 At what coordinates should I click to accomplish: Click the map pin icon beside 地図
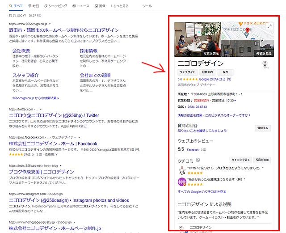coord(29,6)
